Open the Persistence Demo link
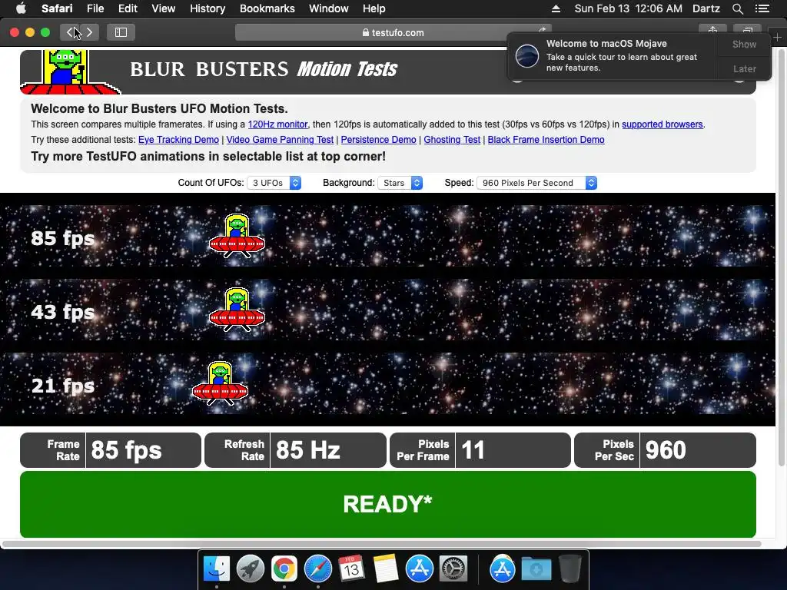 [378, 140]
